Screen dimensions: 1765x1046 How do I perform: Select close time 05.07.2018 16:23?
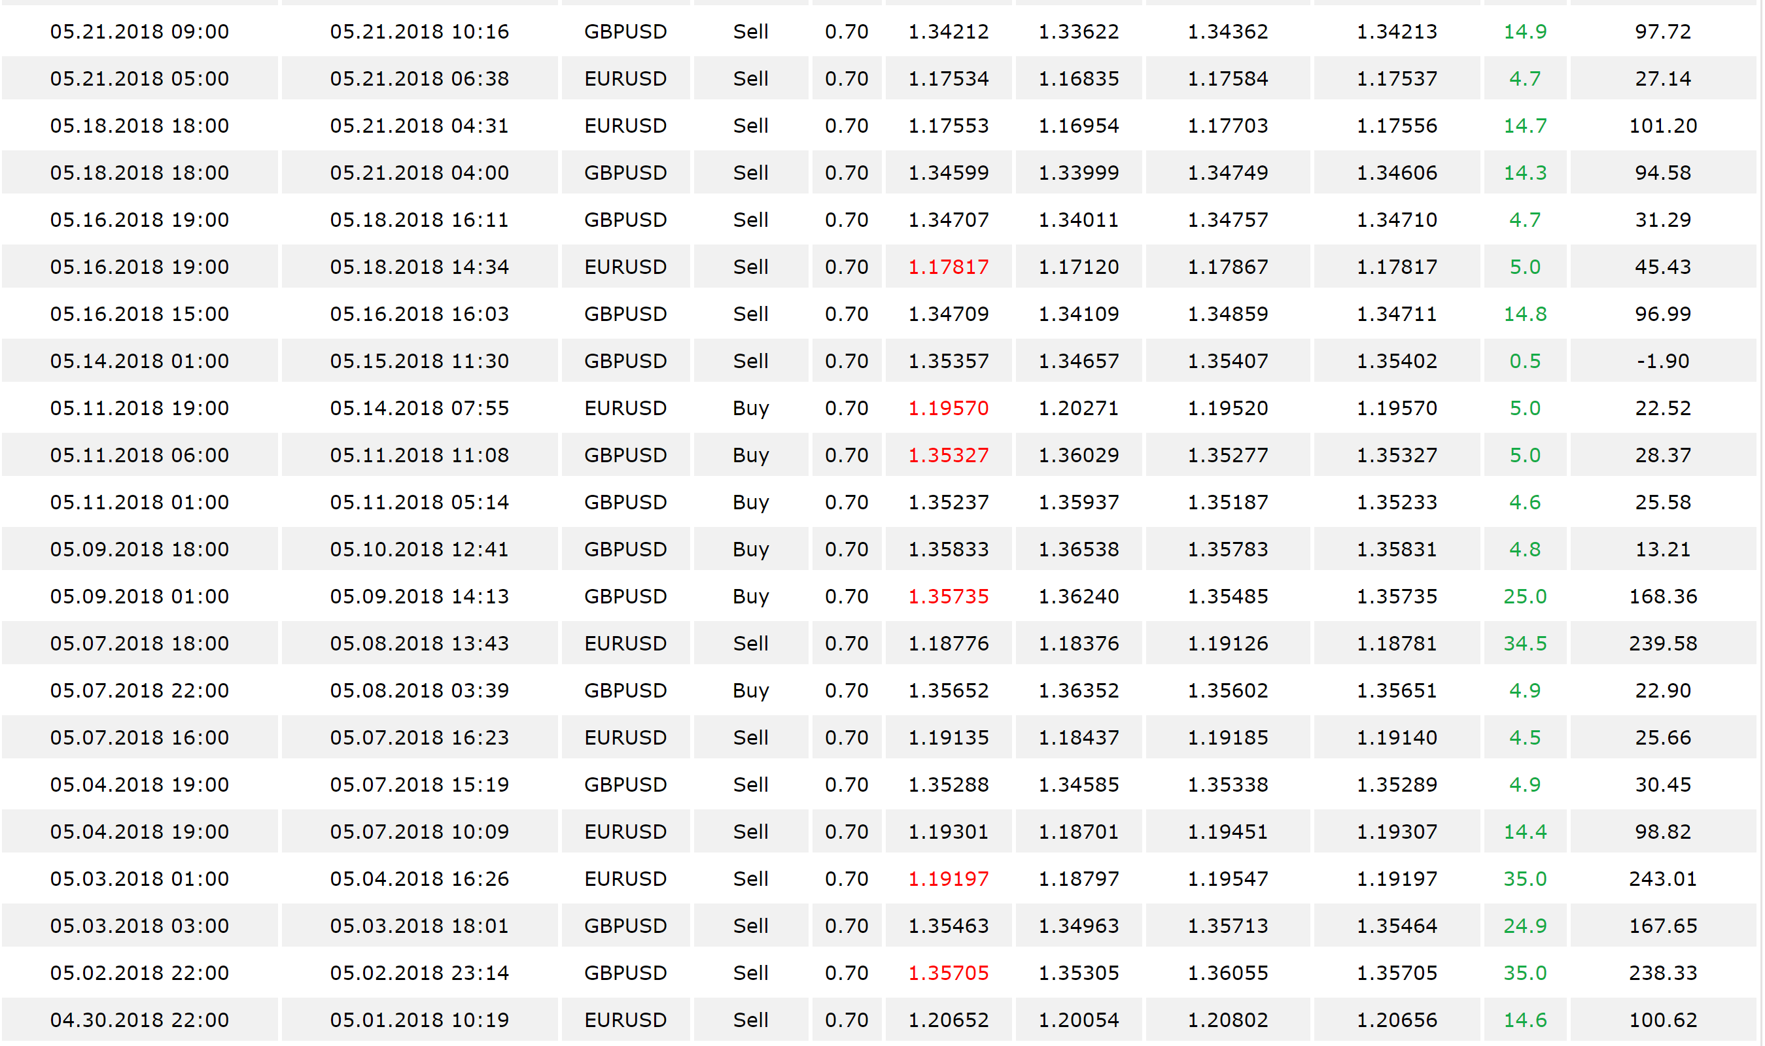click(x=419, y=738)
